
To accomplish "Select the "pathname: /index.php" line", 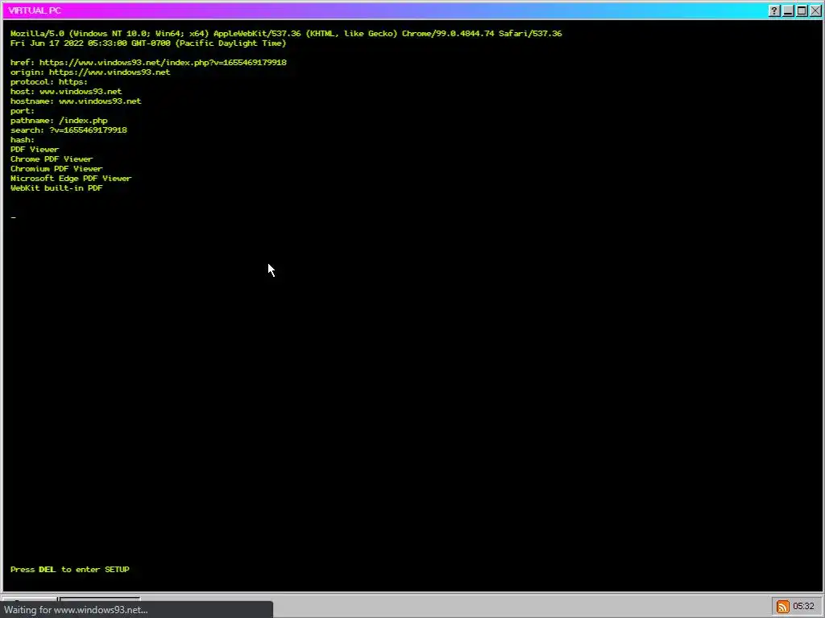I will pyautogui.click(x=59, y=121).
